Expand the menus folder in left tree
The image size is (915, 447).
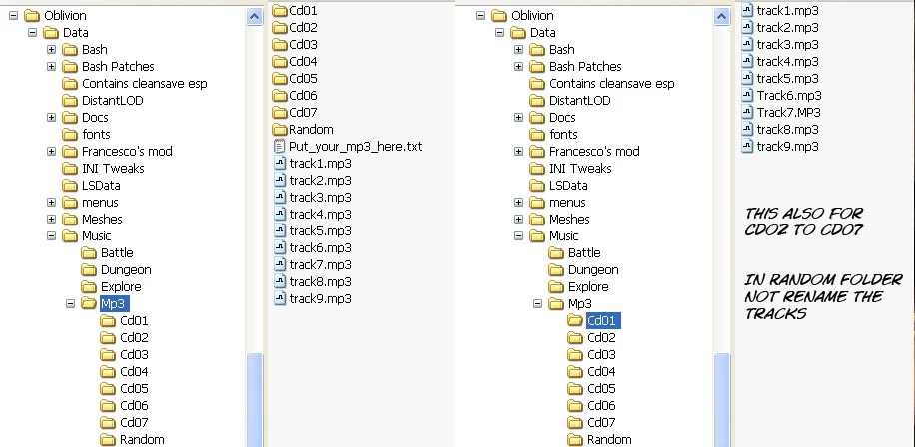(x=51, y=203)
